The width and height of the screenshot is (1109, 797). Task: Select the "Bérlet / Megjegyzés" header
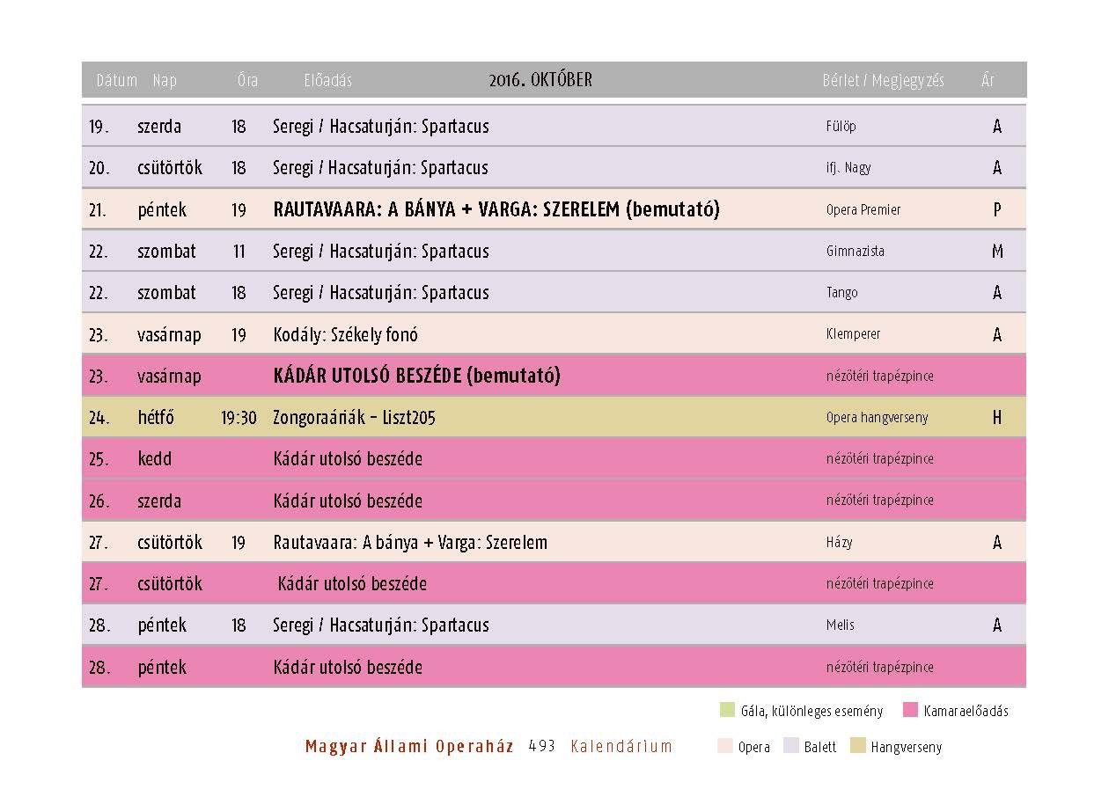pos(883,80)
